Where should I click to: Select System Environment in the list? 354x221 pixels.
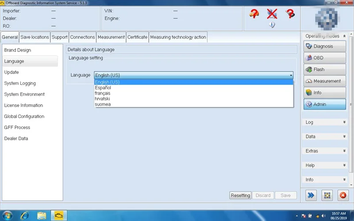pyautogui.click(x=30, y=94)
